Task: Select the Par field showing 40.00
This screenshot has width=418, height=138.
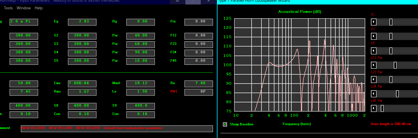Action: point(140,36)
